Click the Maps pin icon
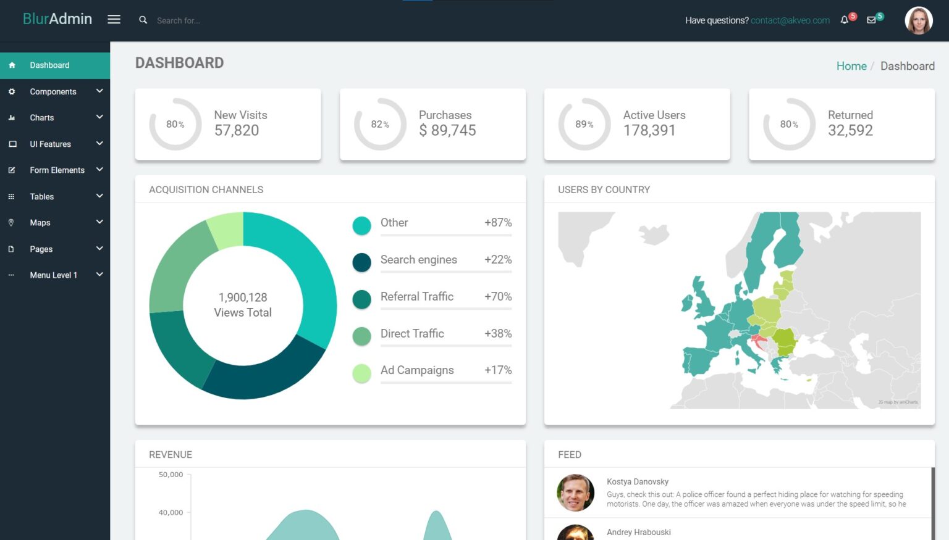This screenshot has height=540, width=949. [12, 222]
